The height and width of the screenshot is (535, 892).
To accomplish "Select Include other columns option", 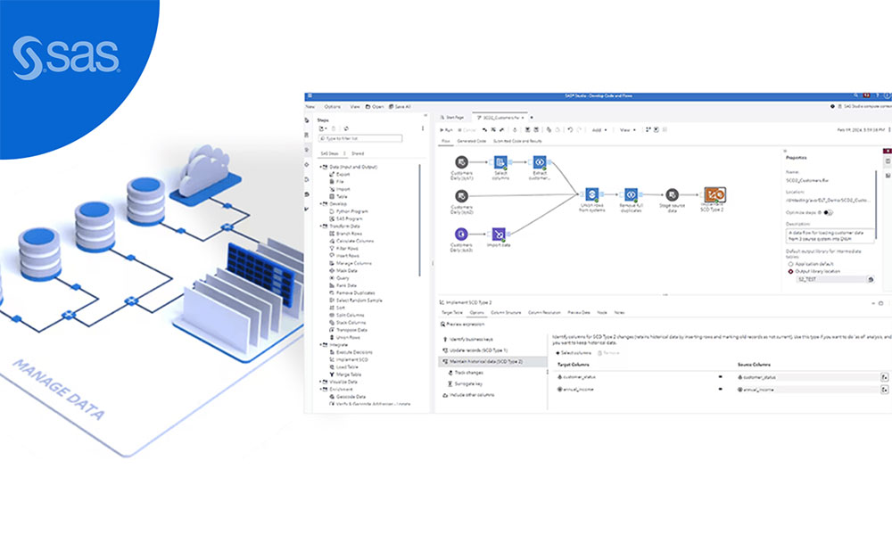I will (469, 395).
